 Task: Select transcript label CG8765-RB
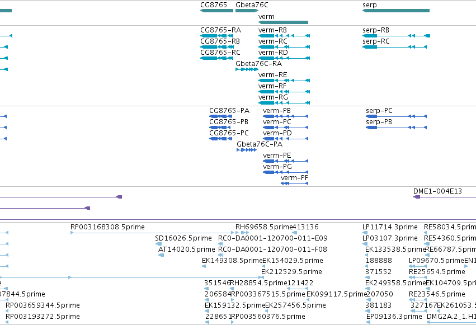pyautogui.click(x=220, y=41)
